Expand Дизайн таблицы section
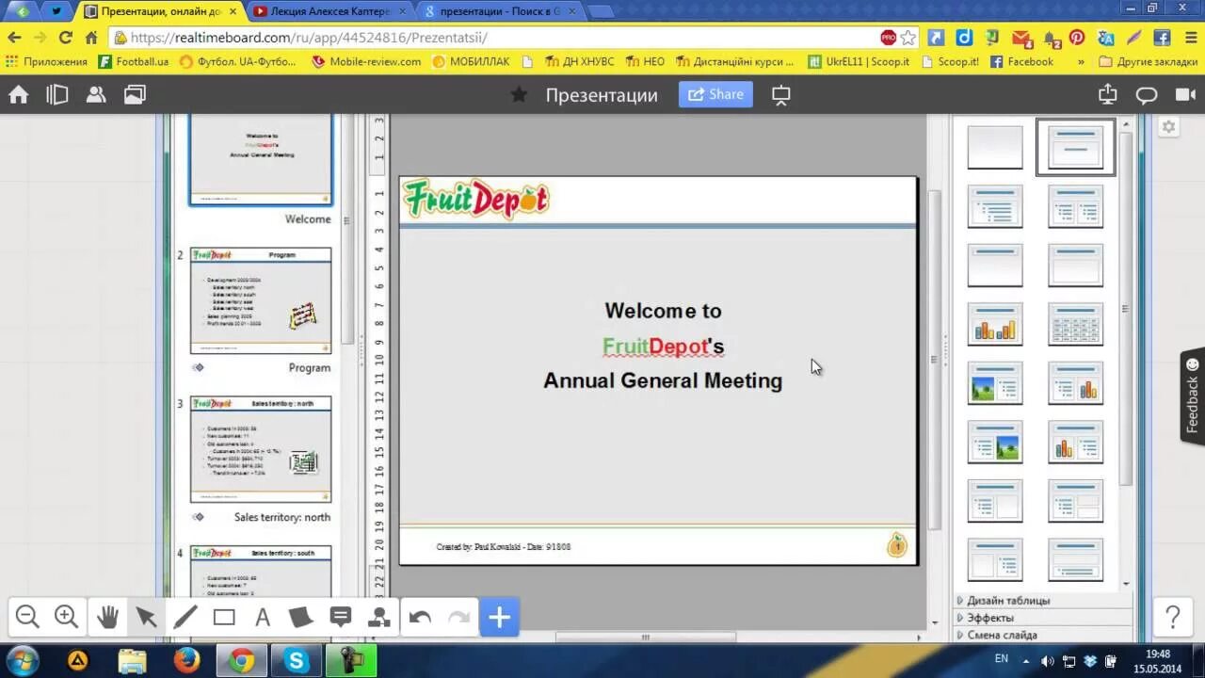 coord(1008,601)
